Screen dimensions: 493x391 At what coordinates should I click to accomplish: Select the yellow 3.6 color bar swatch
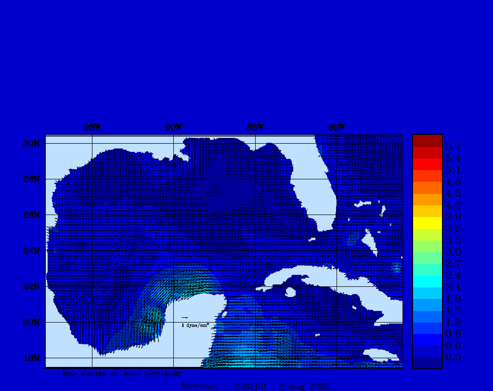point(427,223)
